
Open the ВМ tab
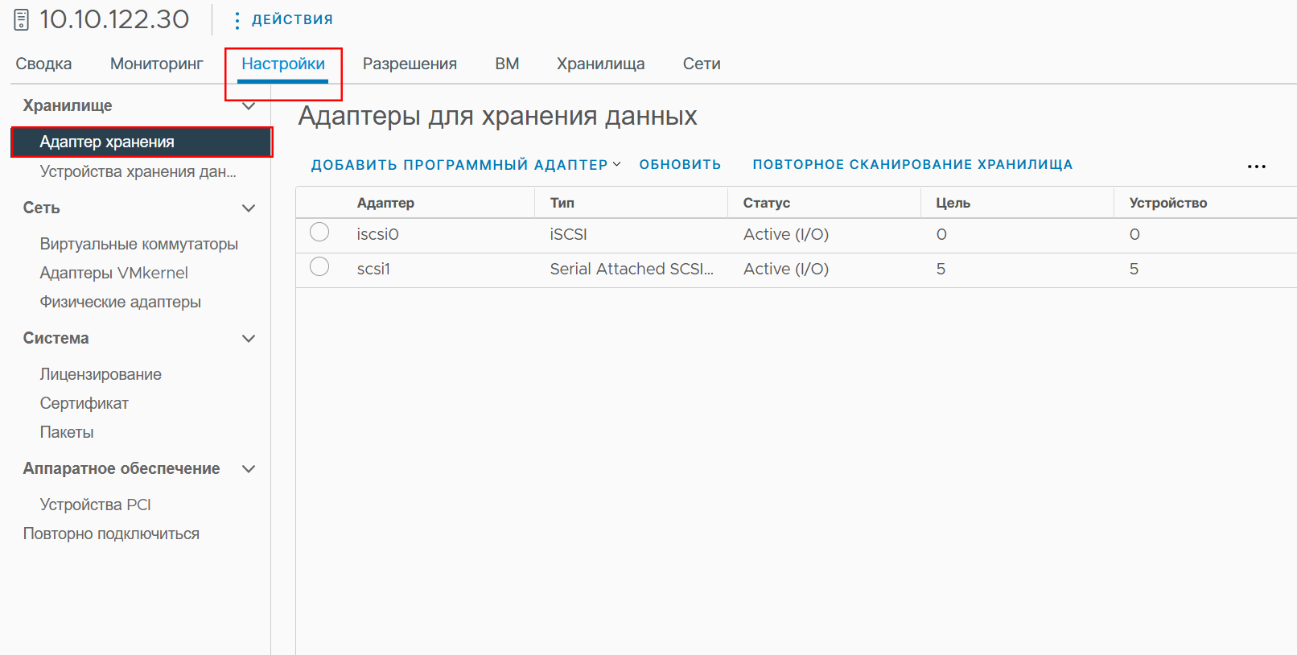click(507, 64)
